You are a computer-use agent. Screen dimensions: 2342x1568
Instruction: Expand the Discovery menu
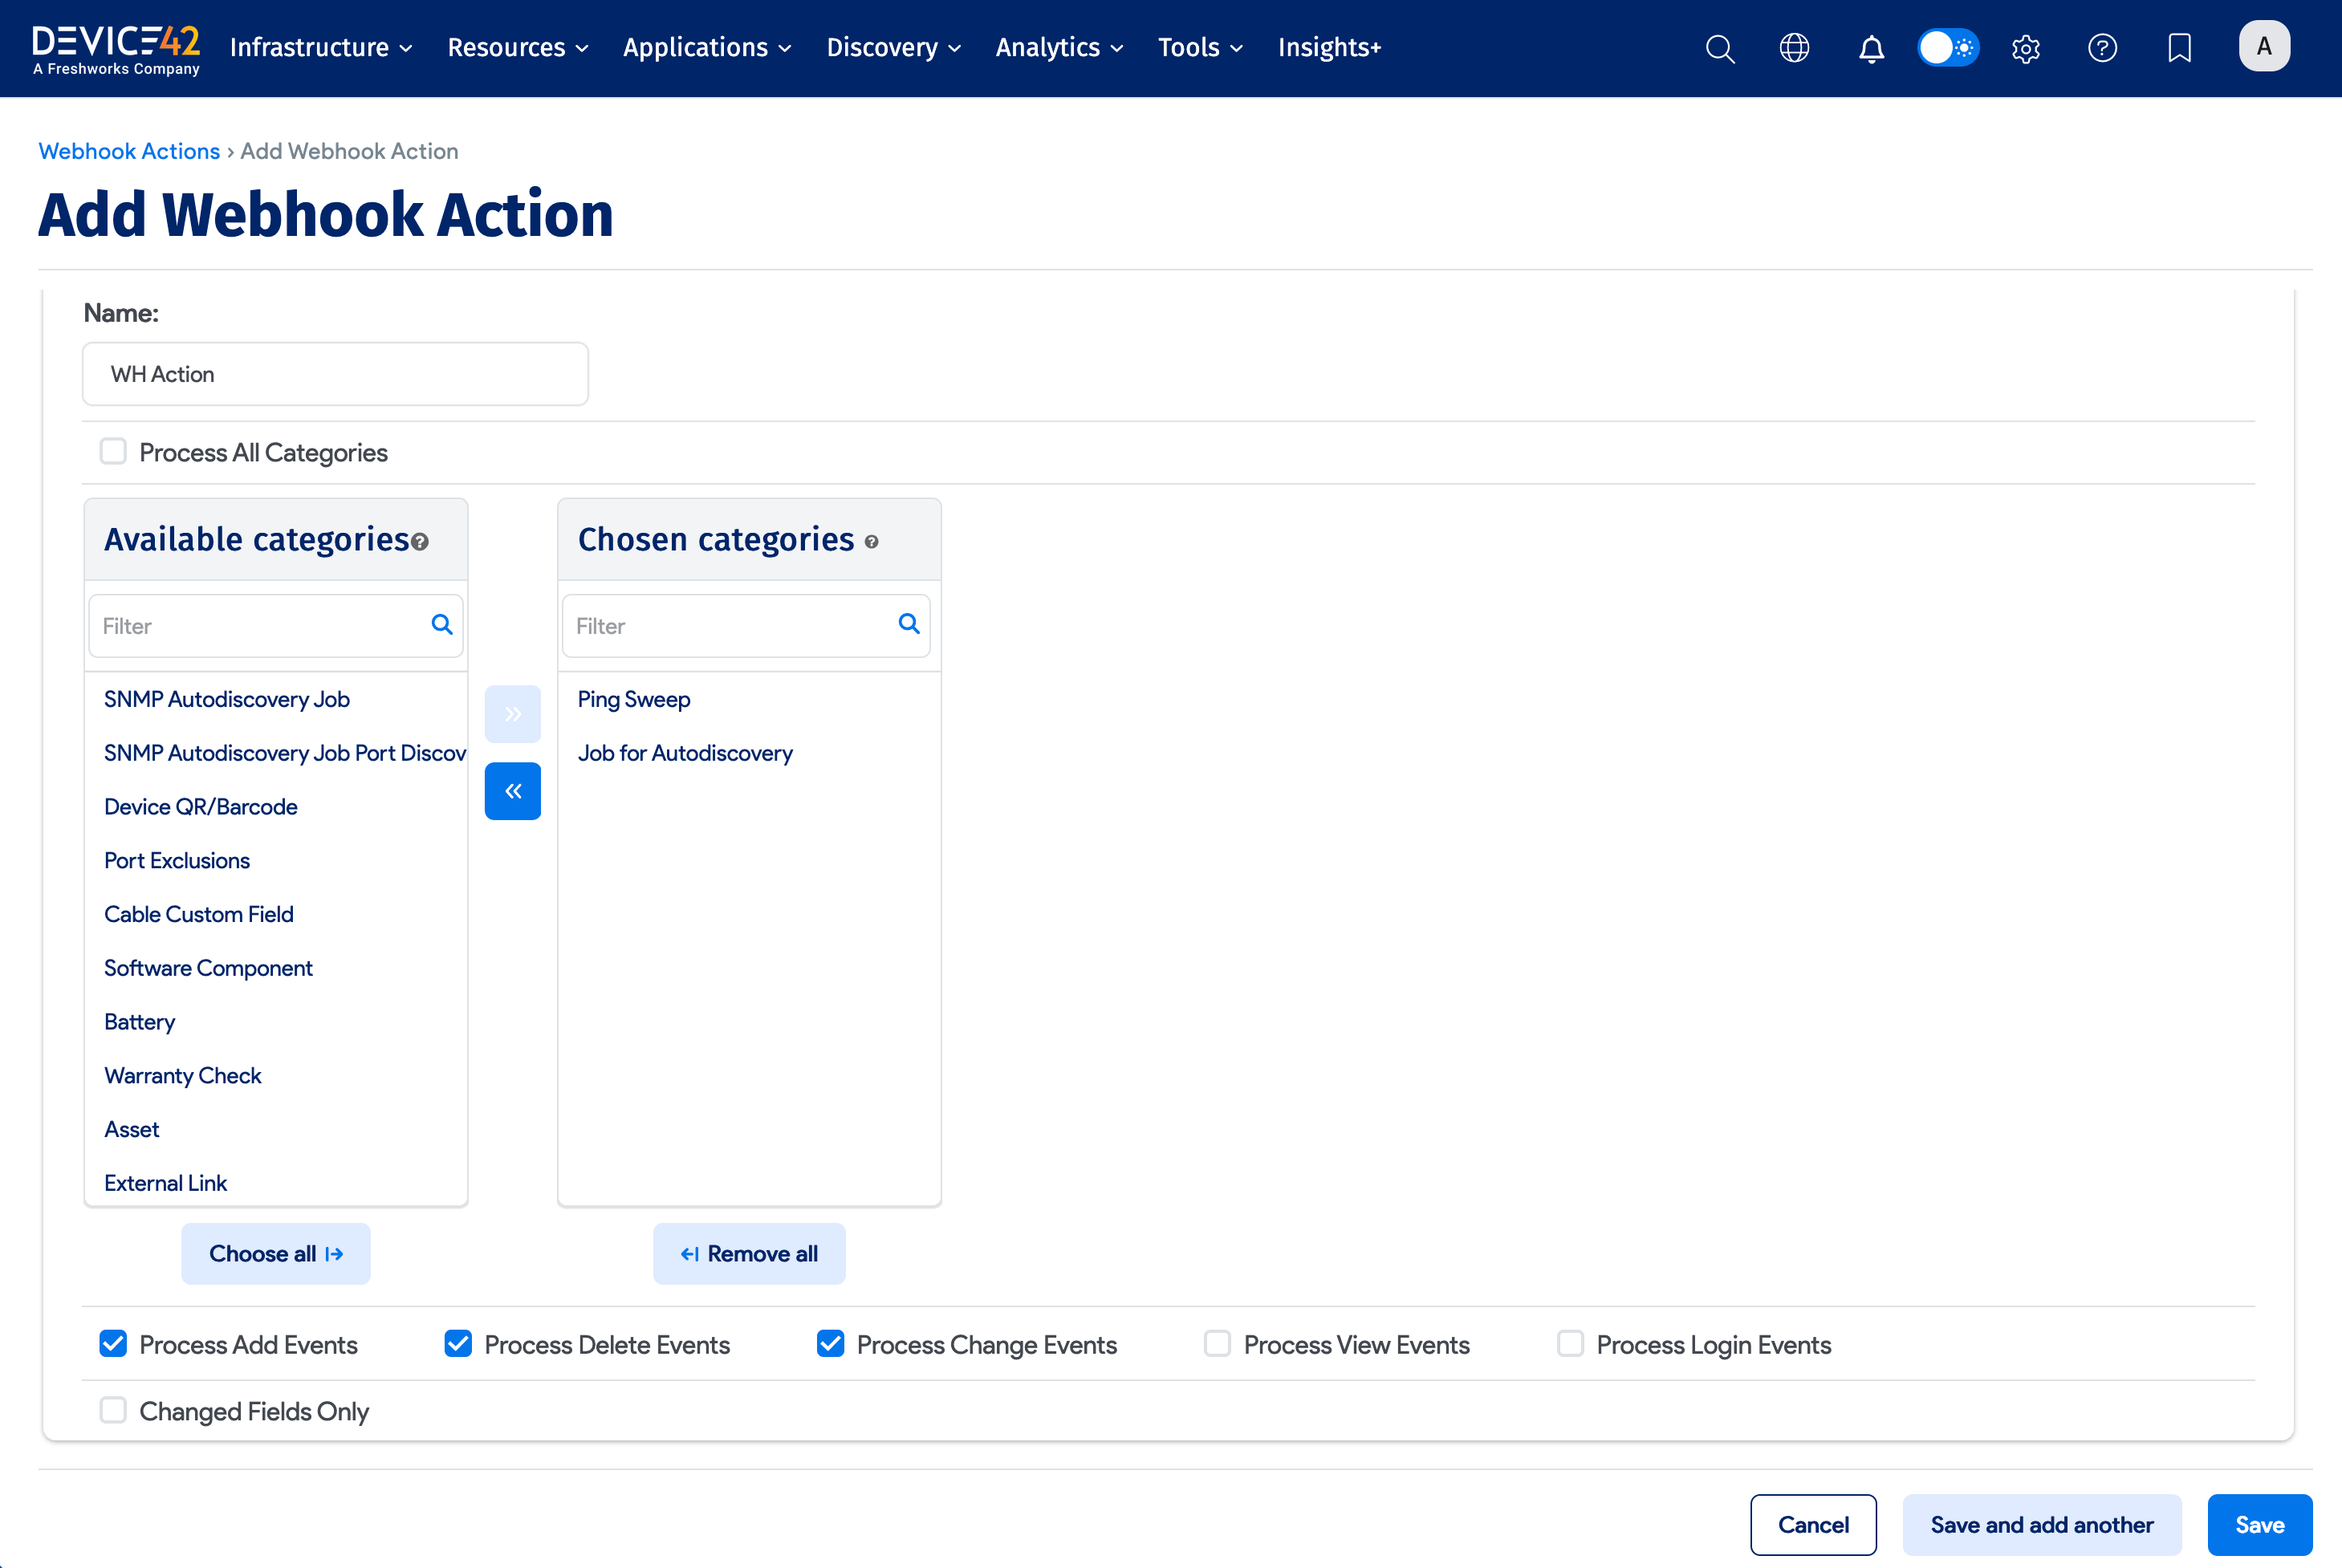894,47
